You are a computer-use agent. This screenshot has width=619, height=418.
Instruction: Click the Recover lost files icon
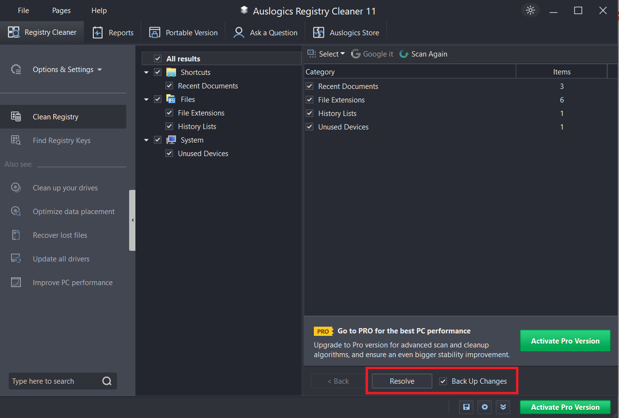(16, 235)
